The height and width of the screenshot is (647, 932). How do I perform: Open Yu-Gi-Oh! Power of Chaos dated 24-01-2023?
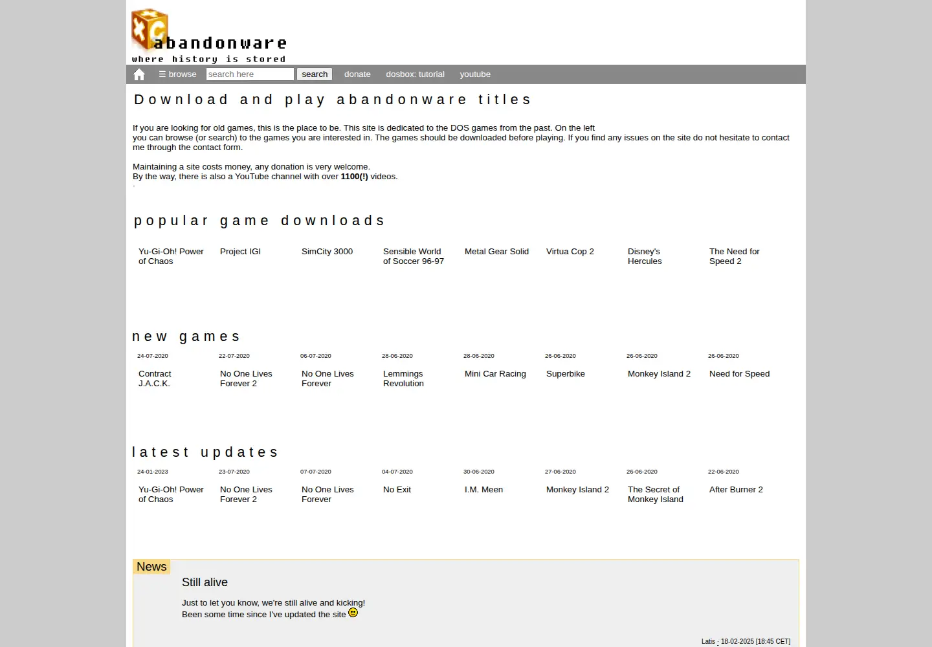pyautogui.click(x=171, y=494)
